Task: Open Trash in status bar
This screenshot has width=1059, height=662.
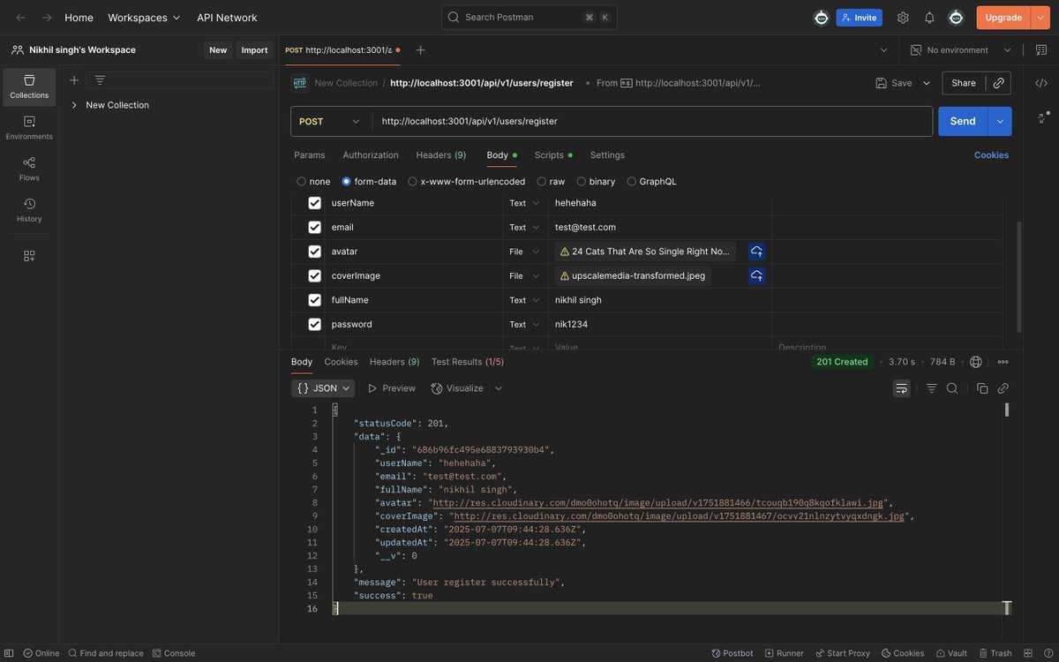Action: coord(995,653)
